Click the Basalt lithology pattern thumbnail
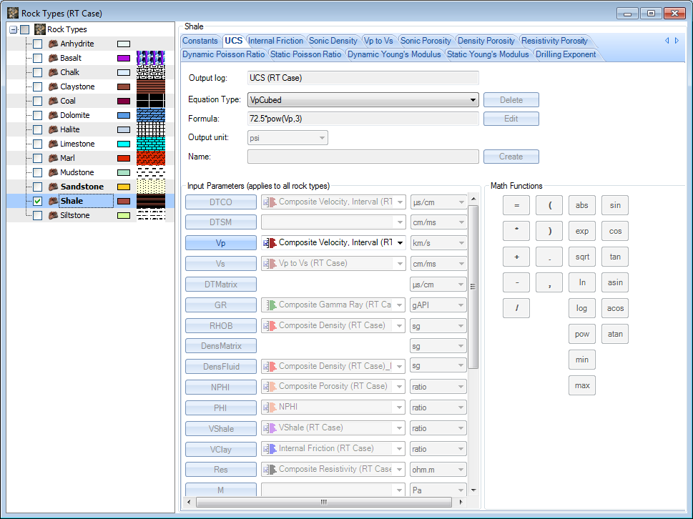 click(151, 58)
